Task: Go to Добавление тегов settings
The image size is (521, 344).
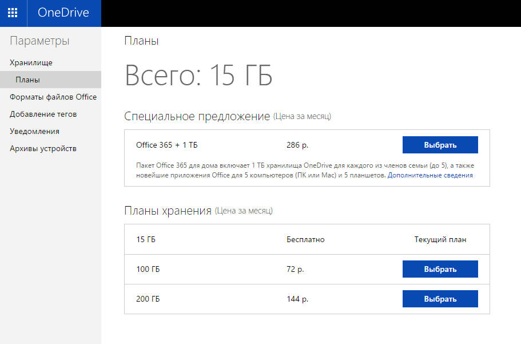Action: 43,114
